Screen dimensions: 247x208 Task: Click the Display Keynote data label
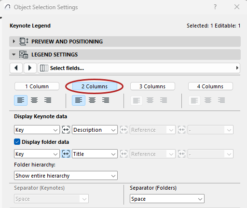coord(41,116)
